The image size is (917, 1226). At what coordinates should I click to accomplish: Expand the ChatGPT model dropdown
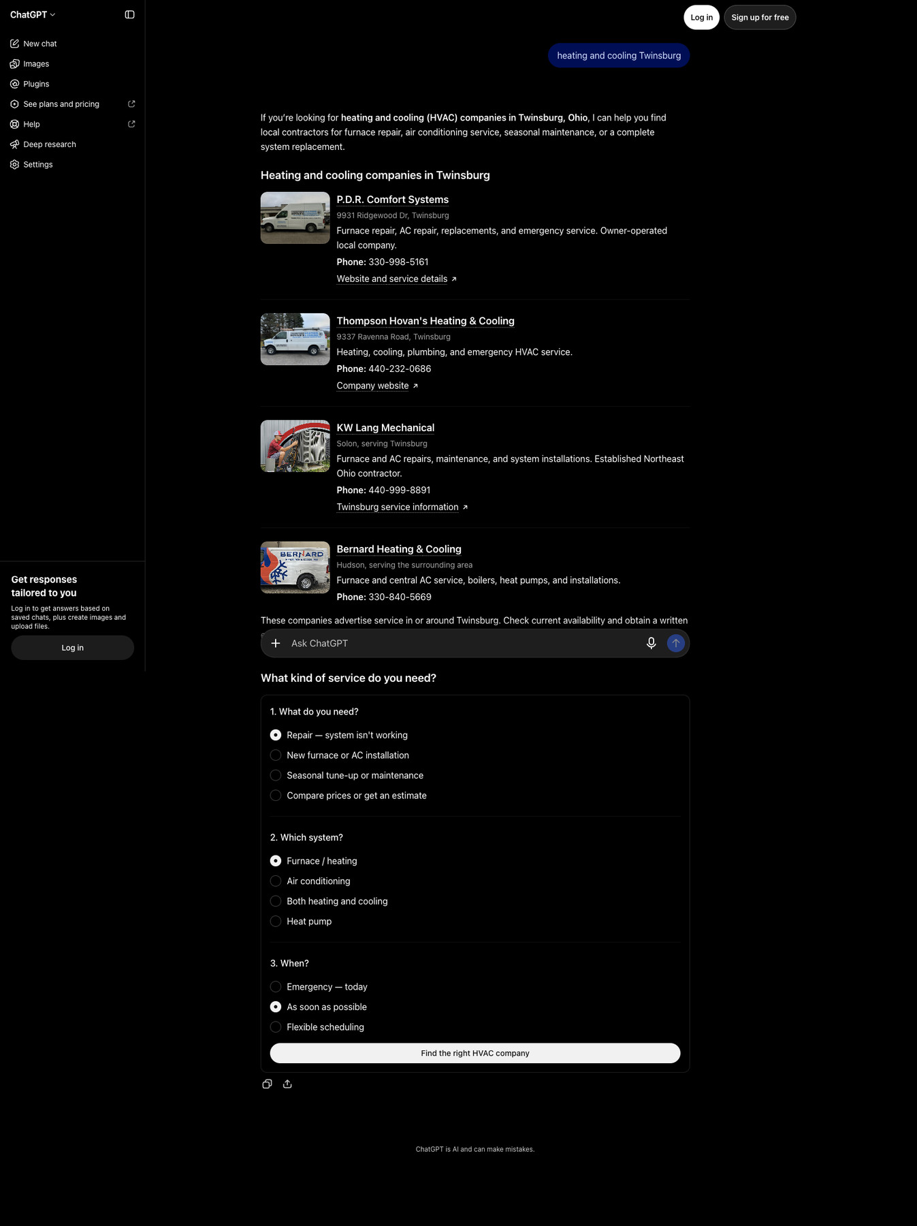coord(33,14)
